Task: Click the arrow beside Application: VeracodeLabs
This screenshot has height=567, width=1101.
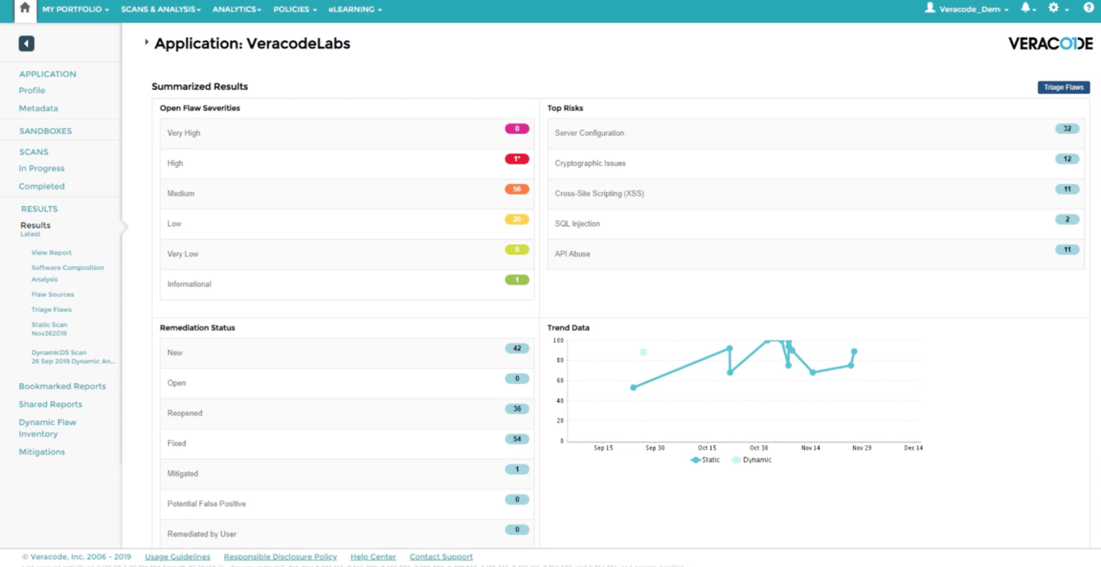Action: point(146,42)
